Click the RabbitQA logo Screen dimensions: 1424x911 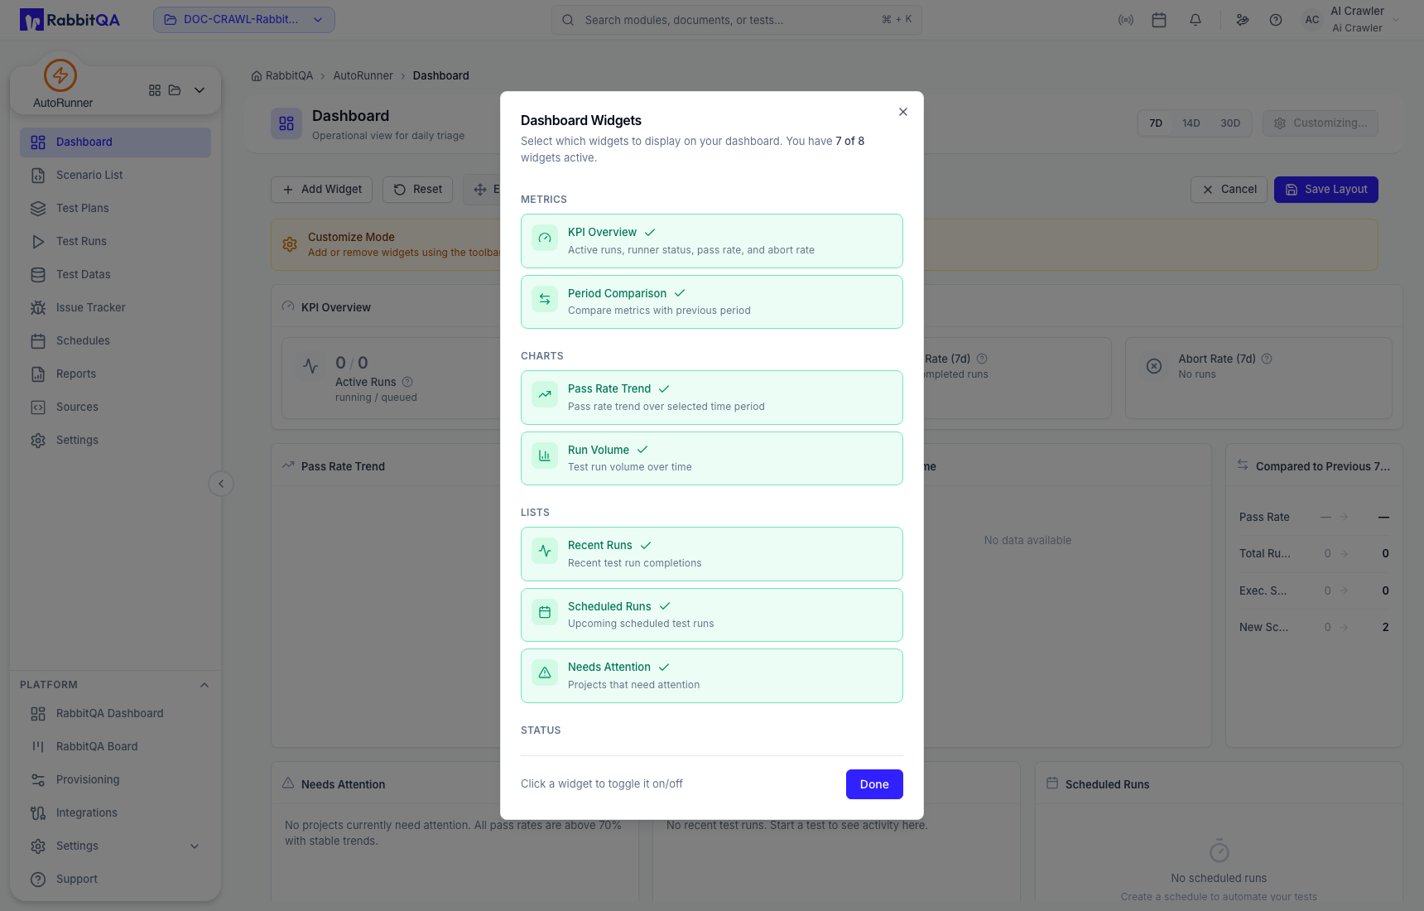point(70,20)
